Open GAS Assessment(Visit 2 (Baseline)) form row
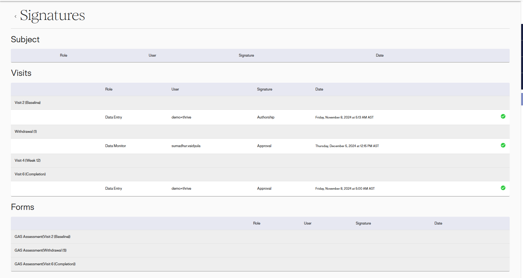Image resolution: width=523 pixels, height=278 pixels. click(43, 237)
